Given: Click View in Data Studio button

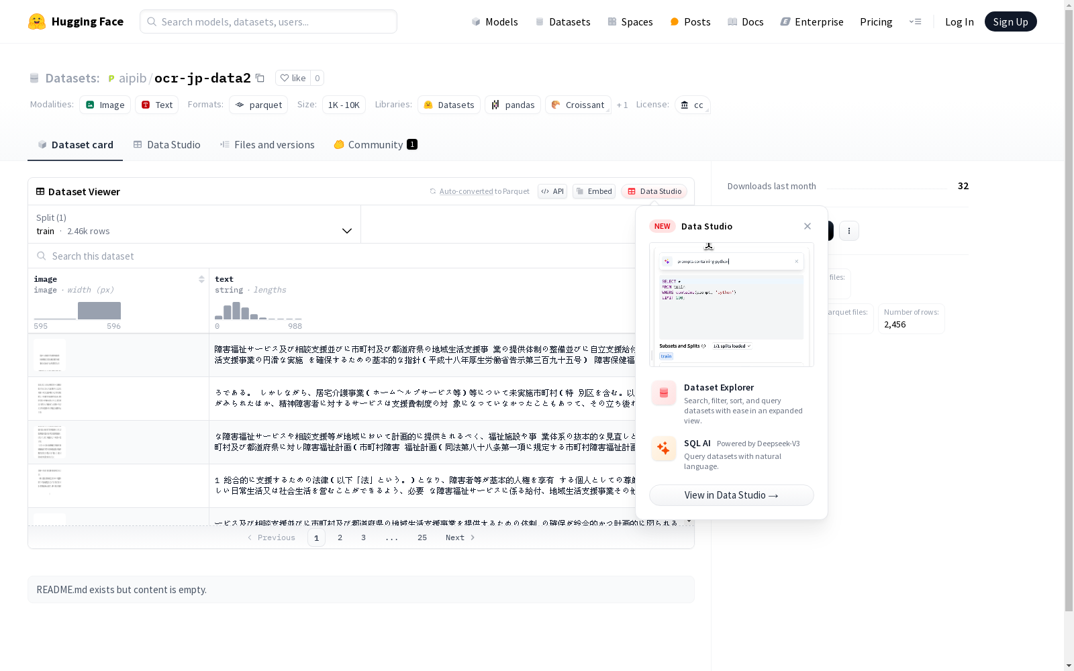Looking at the screenshot, I should pos(732,495).
